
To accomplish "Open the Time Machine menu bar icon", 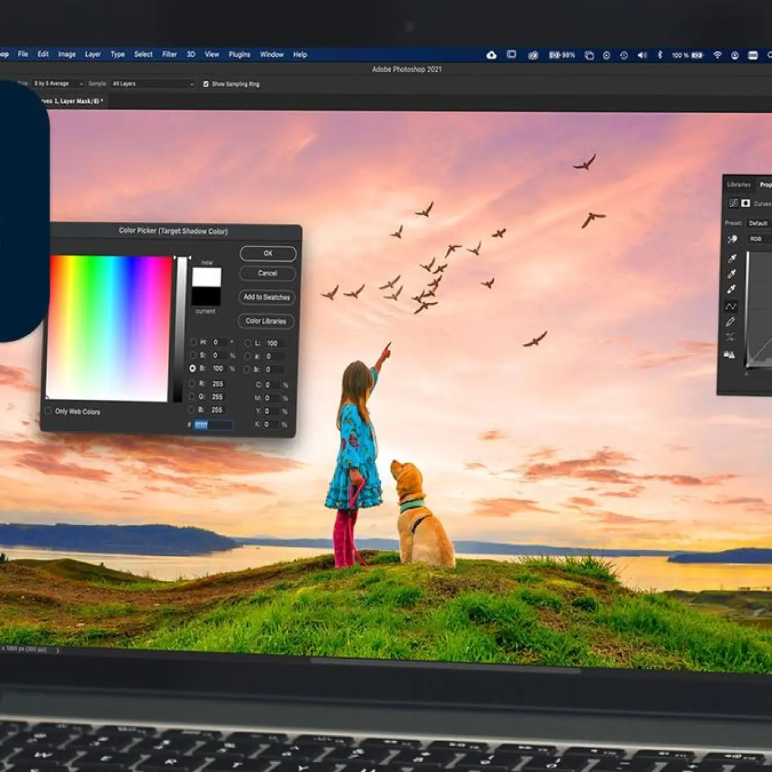I will pyautogui.click(x=624, y=55).
